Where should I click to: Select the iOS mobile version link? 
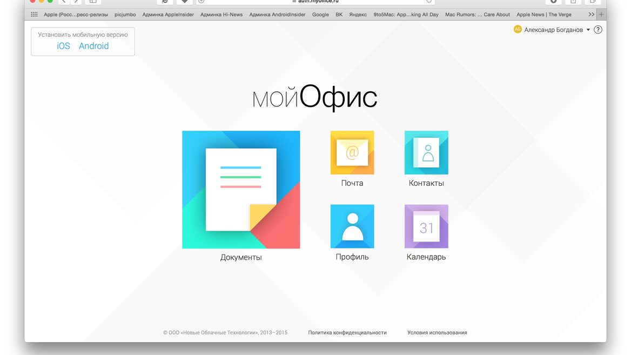pyautogui.click(x=63, y=46)
